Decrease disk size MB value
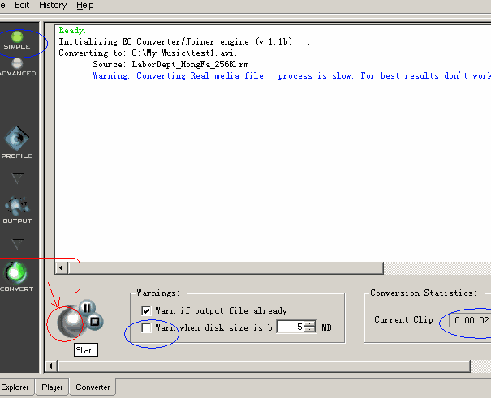Screen dimensions: 491x398 pos(309,332)
